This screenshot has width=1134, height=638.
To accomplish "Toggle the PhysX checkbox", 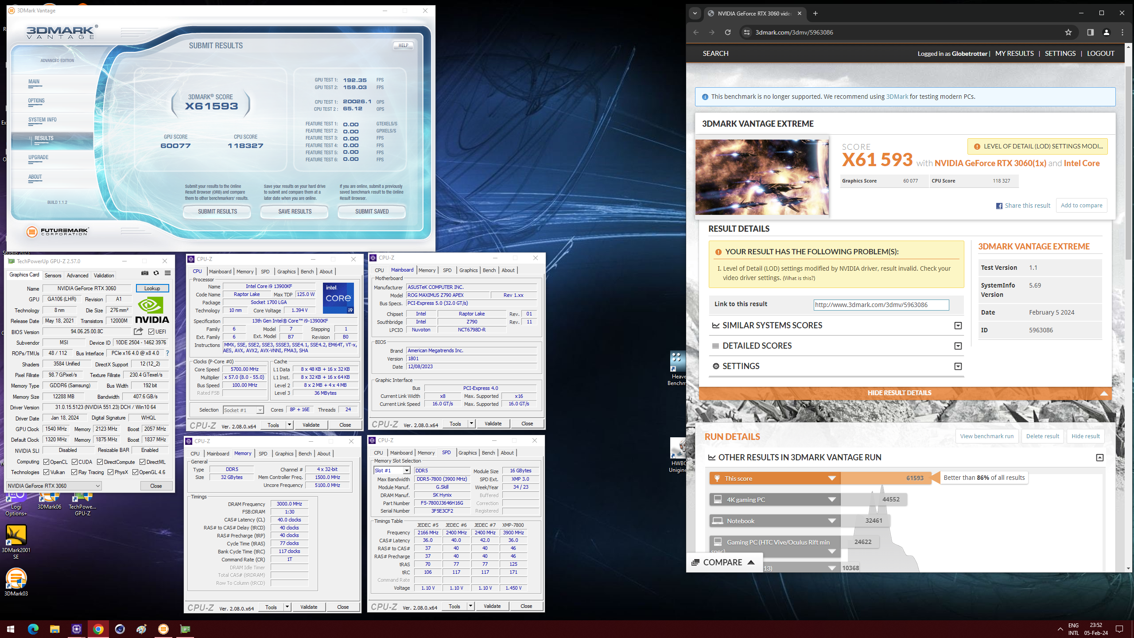I will 111,472.
